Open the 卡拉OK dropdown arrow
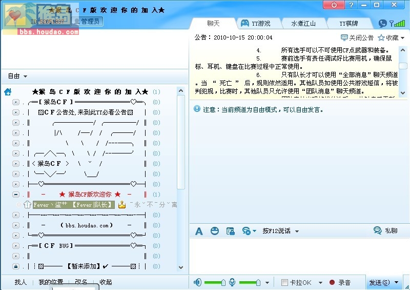 [x=320, y=283]
